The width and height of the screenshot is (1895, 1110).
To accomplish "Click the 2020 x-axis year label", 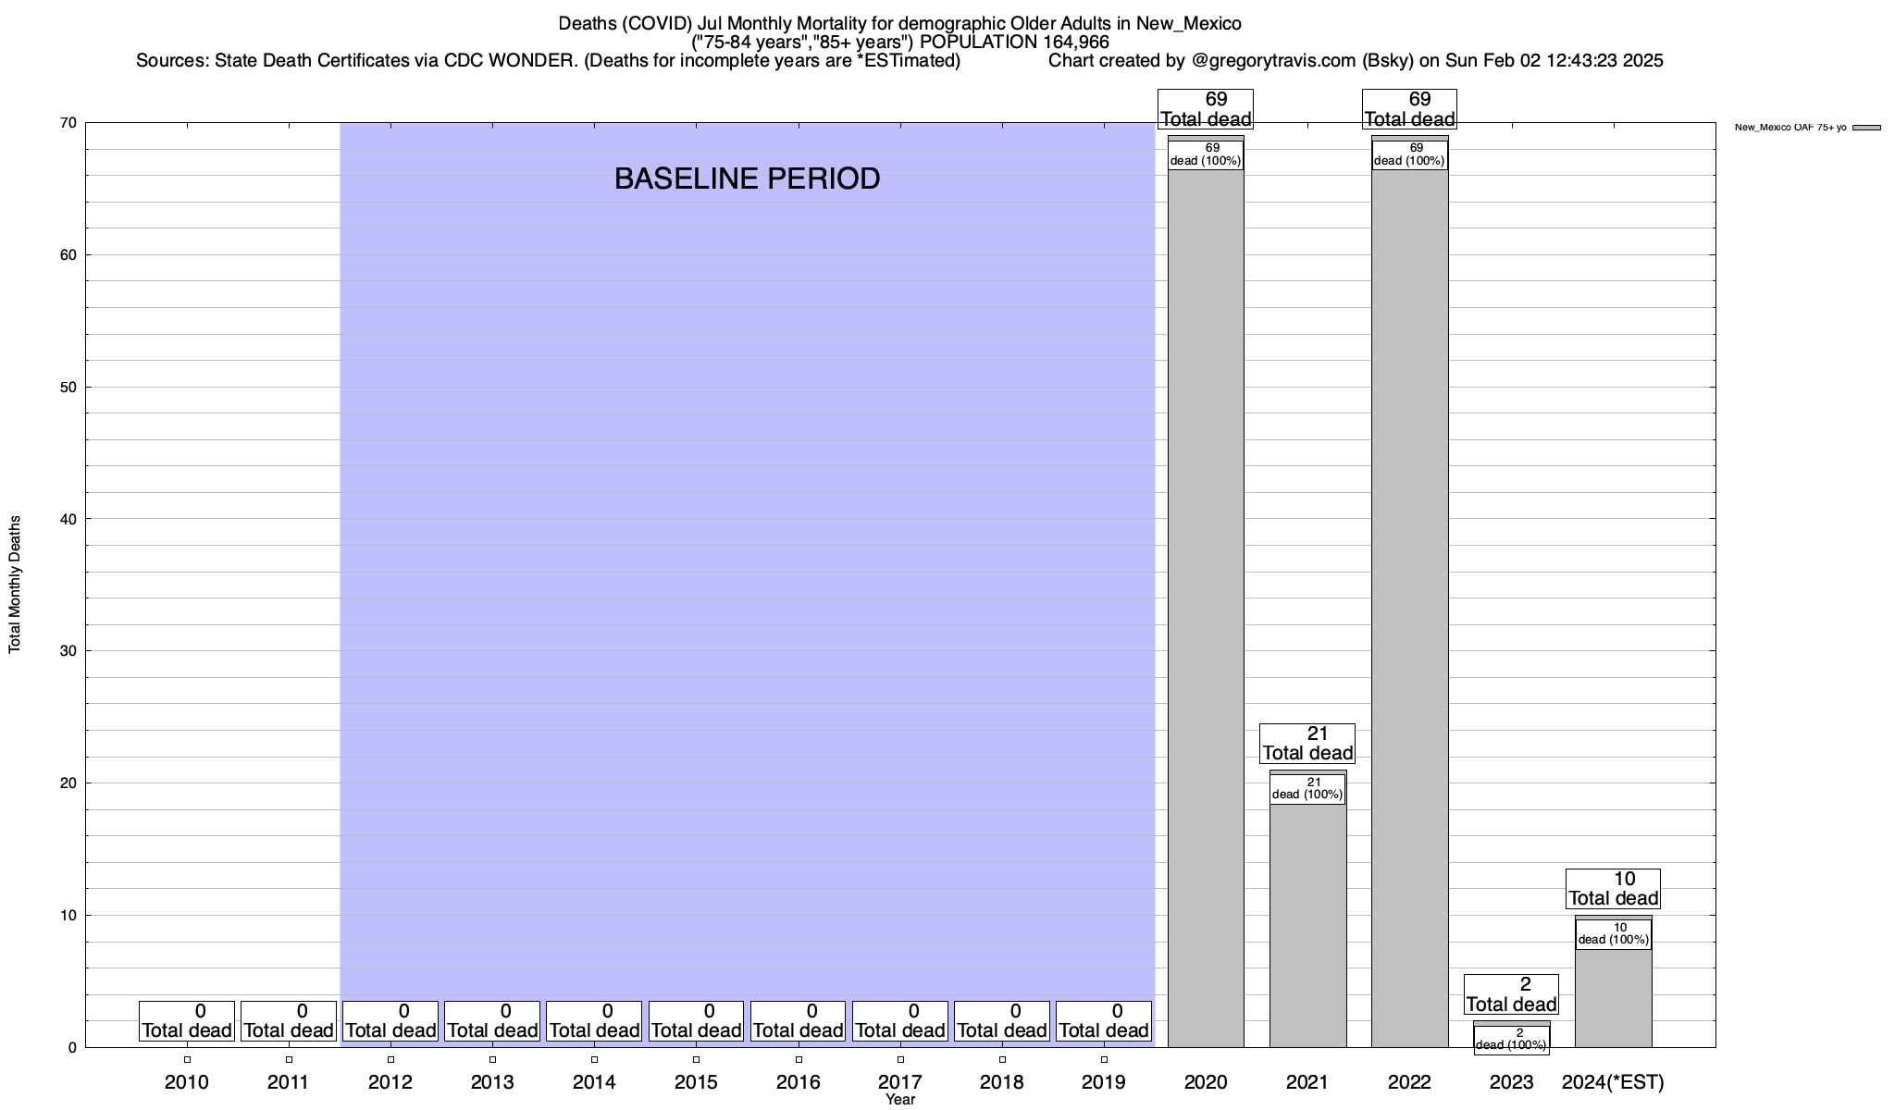I will 1206,1082.
